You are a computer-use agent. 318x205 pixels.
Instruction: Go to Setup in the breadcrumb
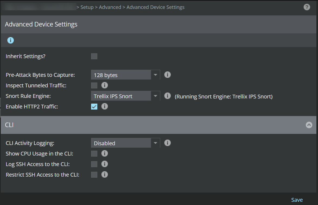(x=87, y=7)
